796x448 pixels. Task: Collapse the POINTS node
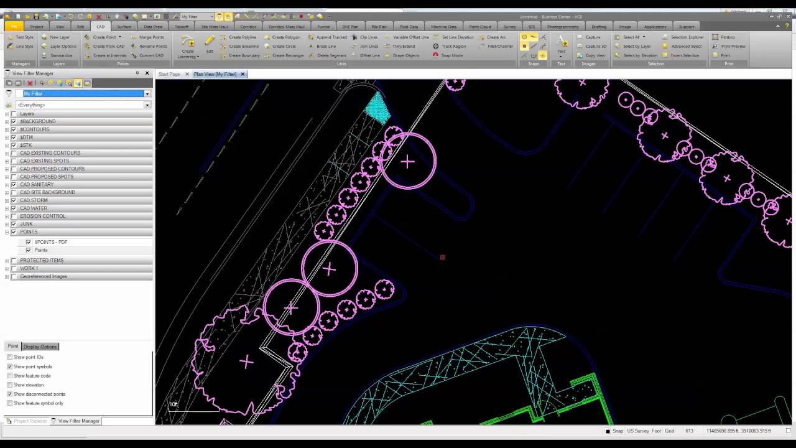coord(7,232)
